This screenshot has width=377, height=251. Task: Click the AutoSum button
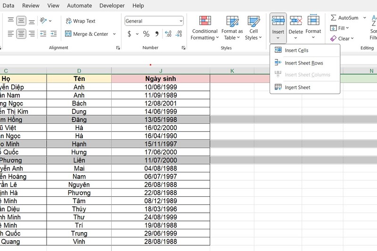pyautogui.click(x=344, y=18)
